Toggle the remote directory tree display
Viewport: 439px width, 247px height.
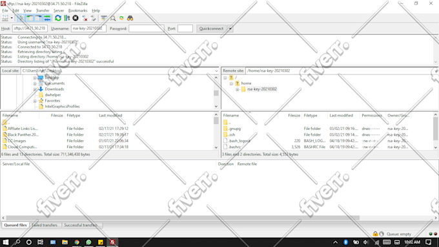(x=38, y=18)
